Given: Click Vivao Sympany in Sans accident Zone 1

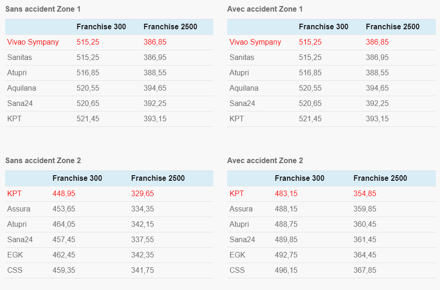Looking at the screenshot, I should coord(33,42).
